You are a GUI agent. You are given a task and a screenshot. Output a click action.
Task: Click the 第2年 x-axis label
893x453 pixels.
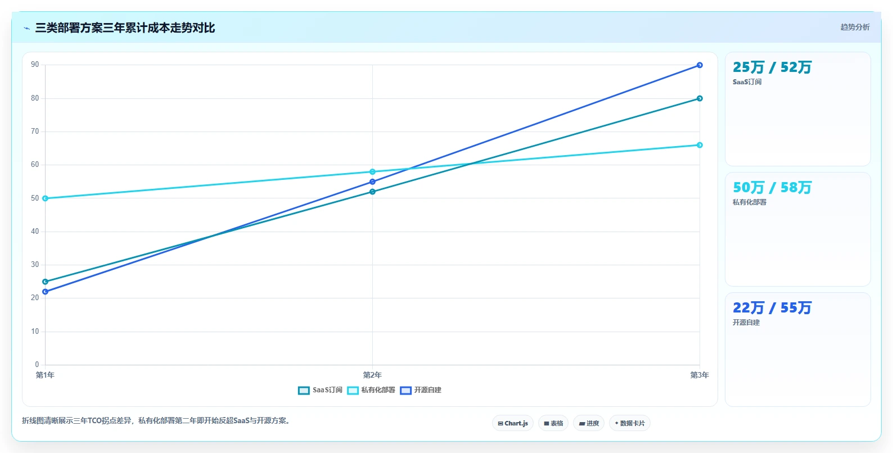[x=372, y=375]
